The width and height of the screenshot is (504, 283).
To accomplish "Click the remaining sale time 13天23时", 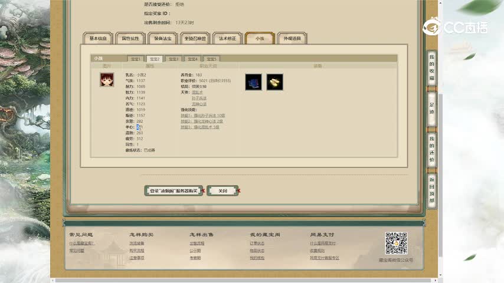I will pyautogui.click(x=185, y=22).
